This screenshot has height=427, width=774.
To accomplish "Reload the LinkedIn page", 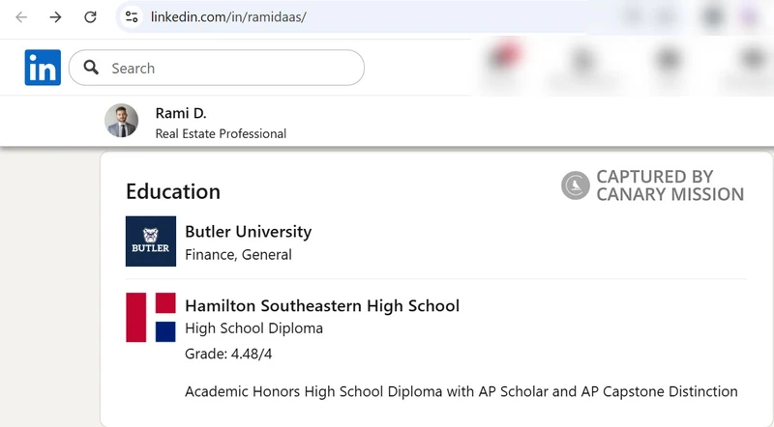I will coord(90,17).
